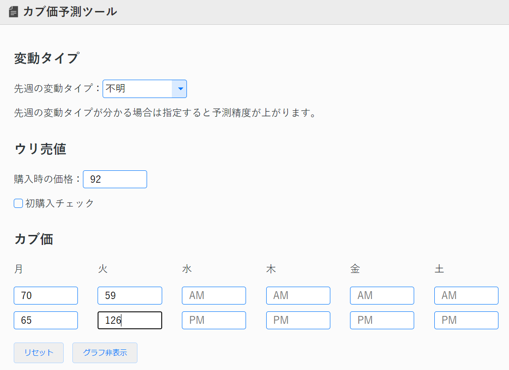The image size is (509, 370).
Task: Select Saturday PM turnip price field
Action: (x=466, y=320)
